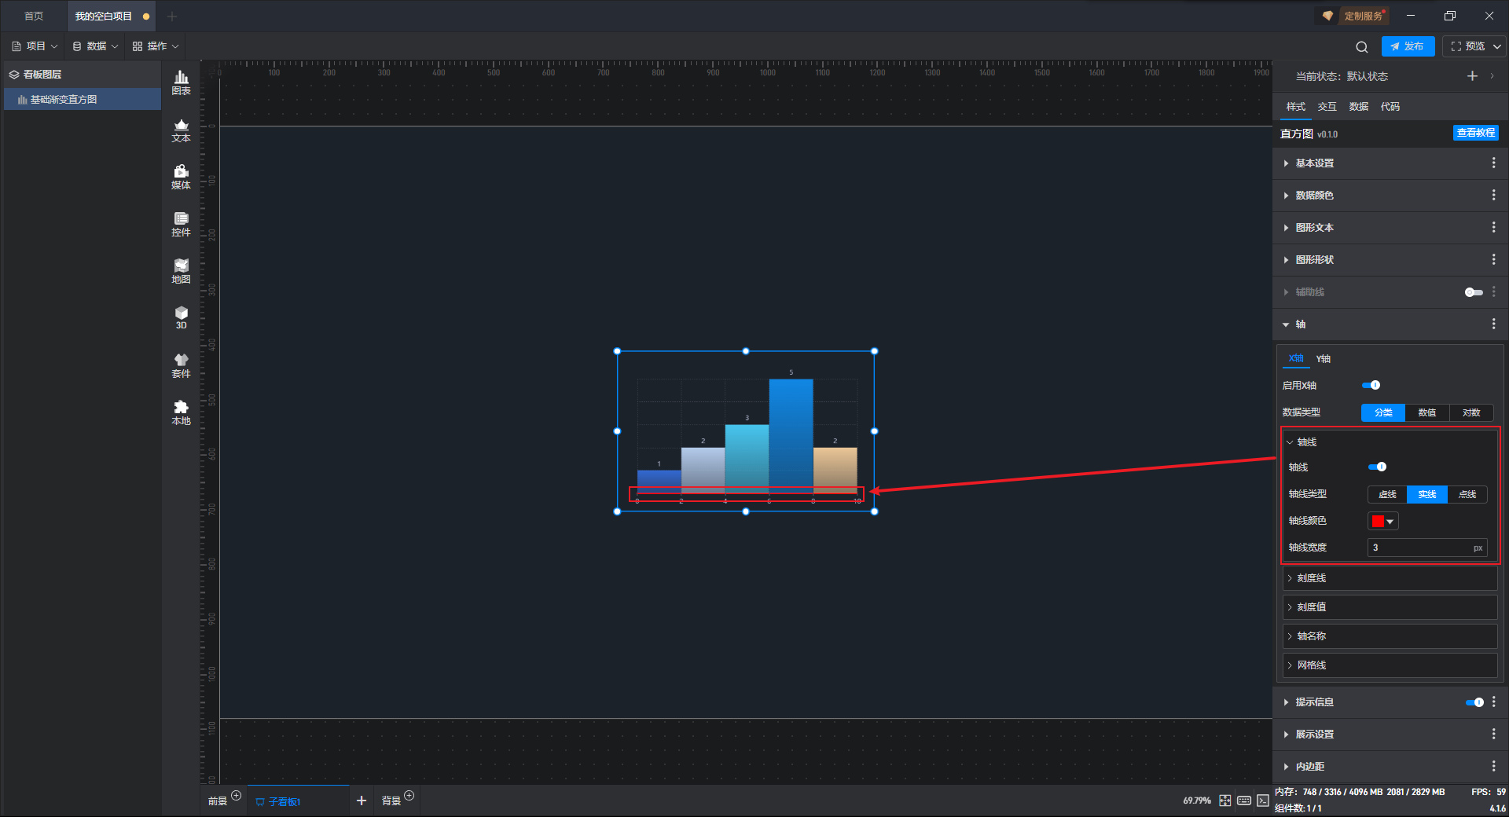Open 基本设置 more options menu
The width and height of the screenshot is (1509, 817).
click(x=1493, y=163)
